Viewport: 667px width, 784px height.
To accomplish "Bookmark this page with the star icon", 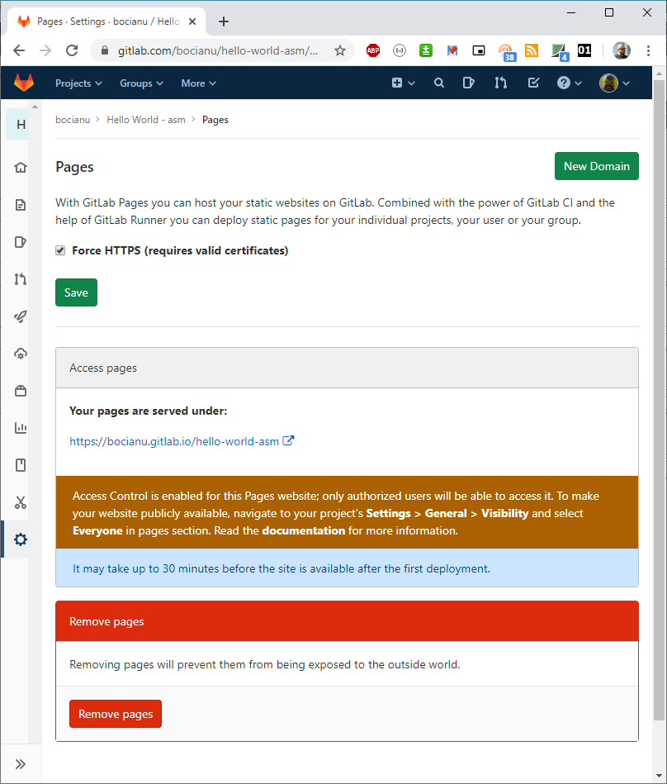I will point(339,50).
